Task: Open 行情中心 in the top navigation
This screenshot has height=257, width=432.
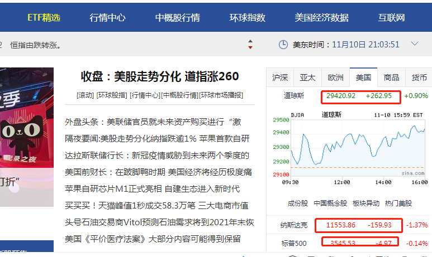Action: click(107, 18)
